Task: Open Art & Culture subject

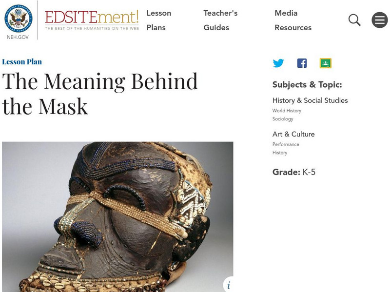Action: [293, 135]
